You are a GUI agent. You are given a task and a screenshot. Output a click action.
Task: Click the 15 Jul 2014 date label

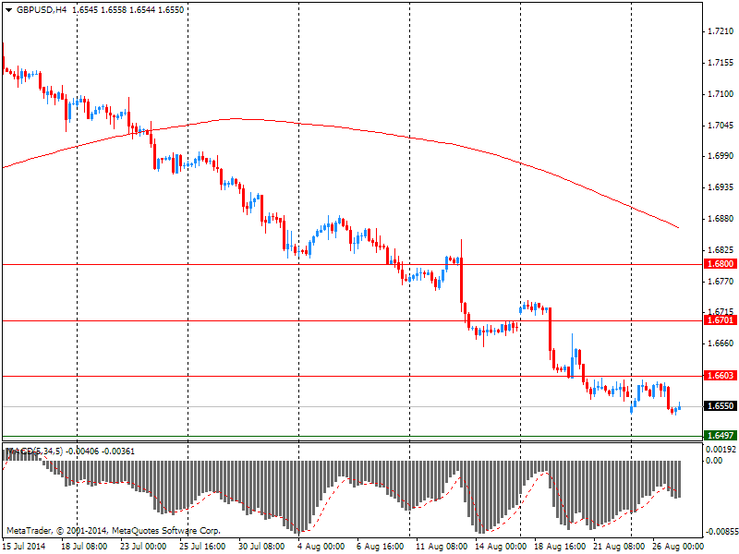pyautogui.click(x=25, y=547)
